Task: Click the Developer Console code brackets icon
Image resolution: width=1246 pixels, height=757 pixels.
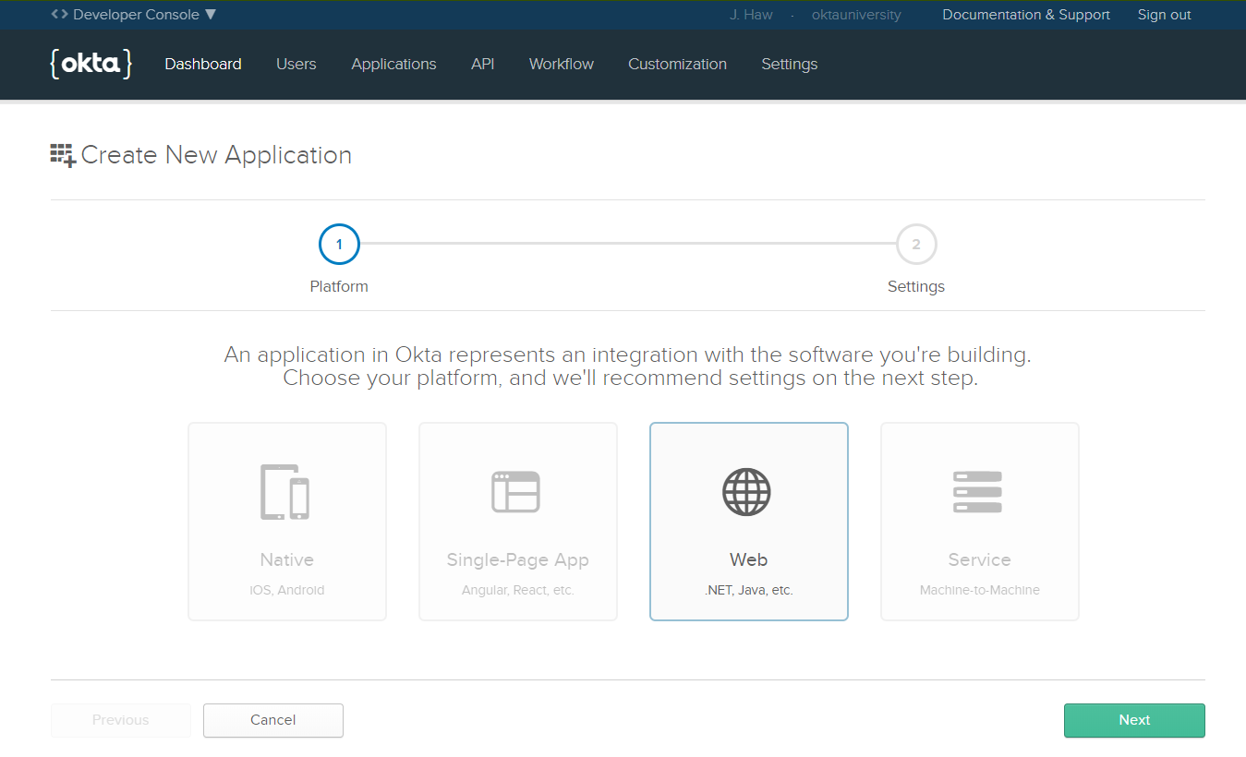Action: 59,15
